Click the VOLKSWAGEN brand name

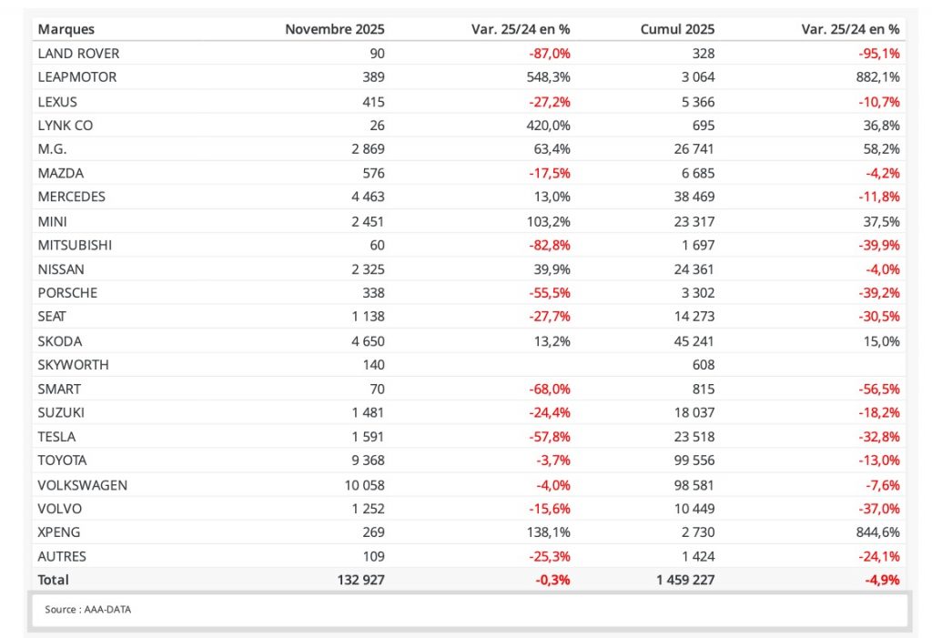[82, 485]
